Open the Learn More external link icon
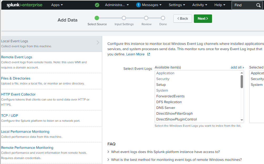264x164 pixels. coord(148,54)
